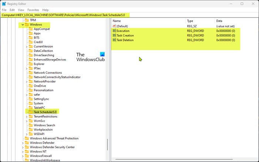Click the Execution DWORD value icon

114,31
